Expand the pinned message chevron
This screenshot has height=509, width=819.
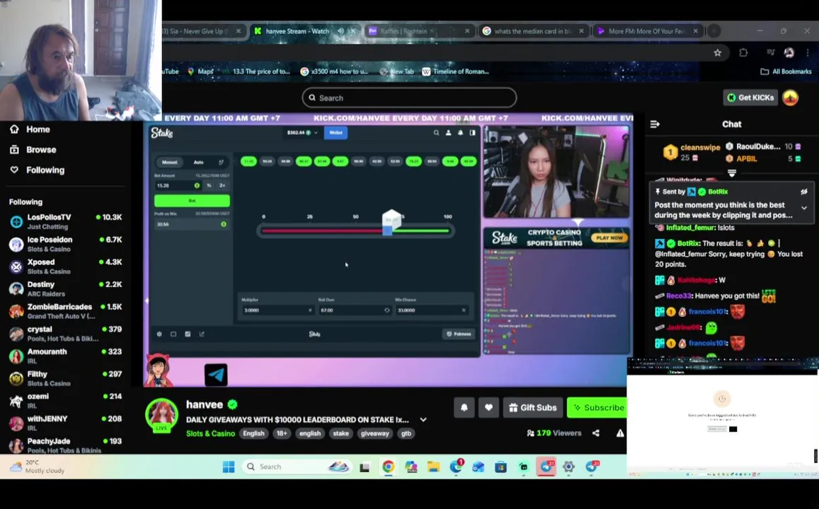(804, 208)
